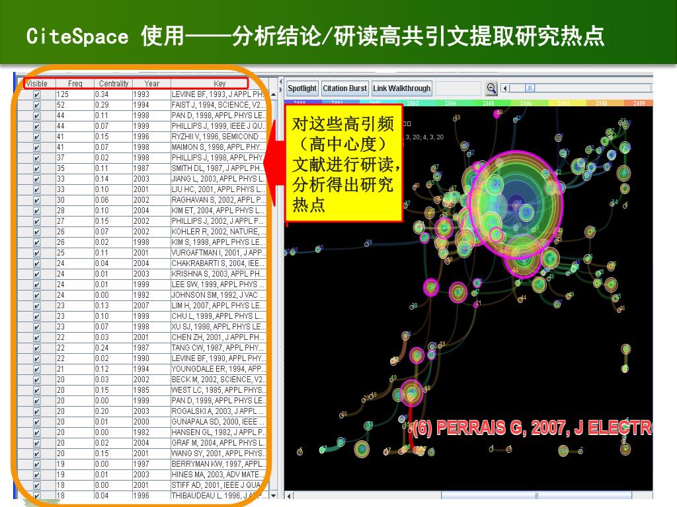
Task: Select the GUNAPALA SD, 2000, IEEE entry
Action: (218, 422)
